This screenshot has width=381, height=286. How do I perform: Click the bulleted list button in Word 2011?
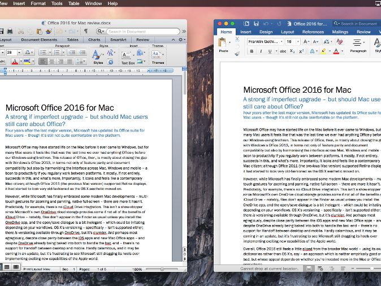coord(44,52)
